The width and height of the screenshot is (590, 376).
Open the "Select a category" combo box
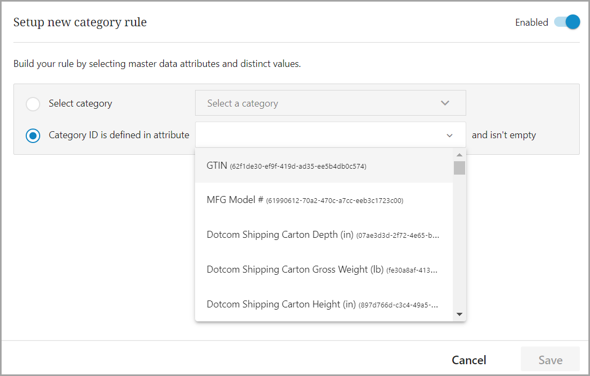322,103
